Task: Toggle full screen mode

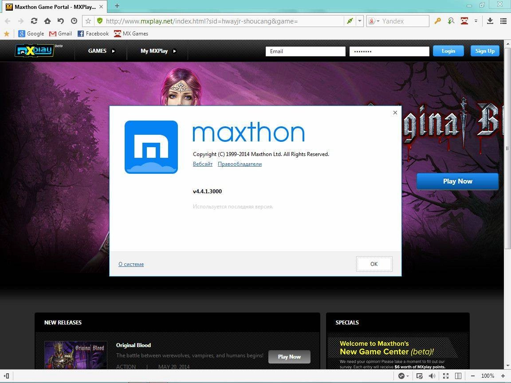Action: point(446,376)
